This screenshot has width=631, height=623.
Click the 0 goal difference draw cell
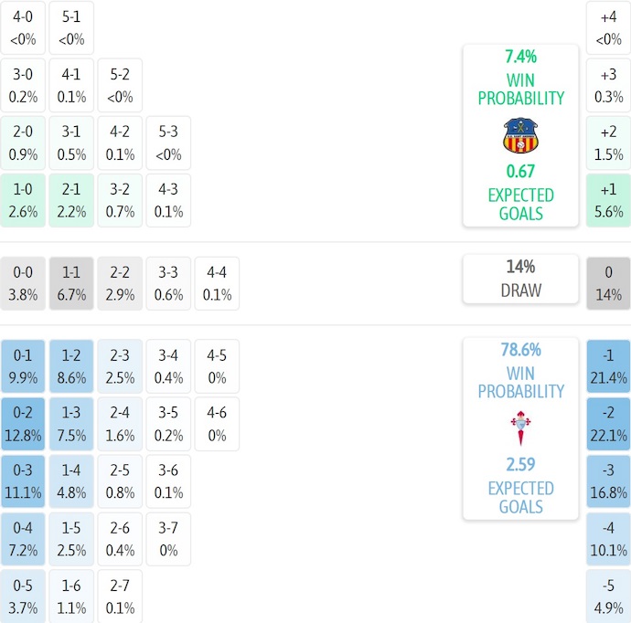coord(608,283)
